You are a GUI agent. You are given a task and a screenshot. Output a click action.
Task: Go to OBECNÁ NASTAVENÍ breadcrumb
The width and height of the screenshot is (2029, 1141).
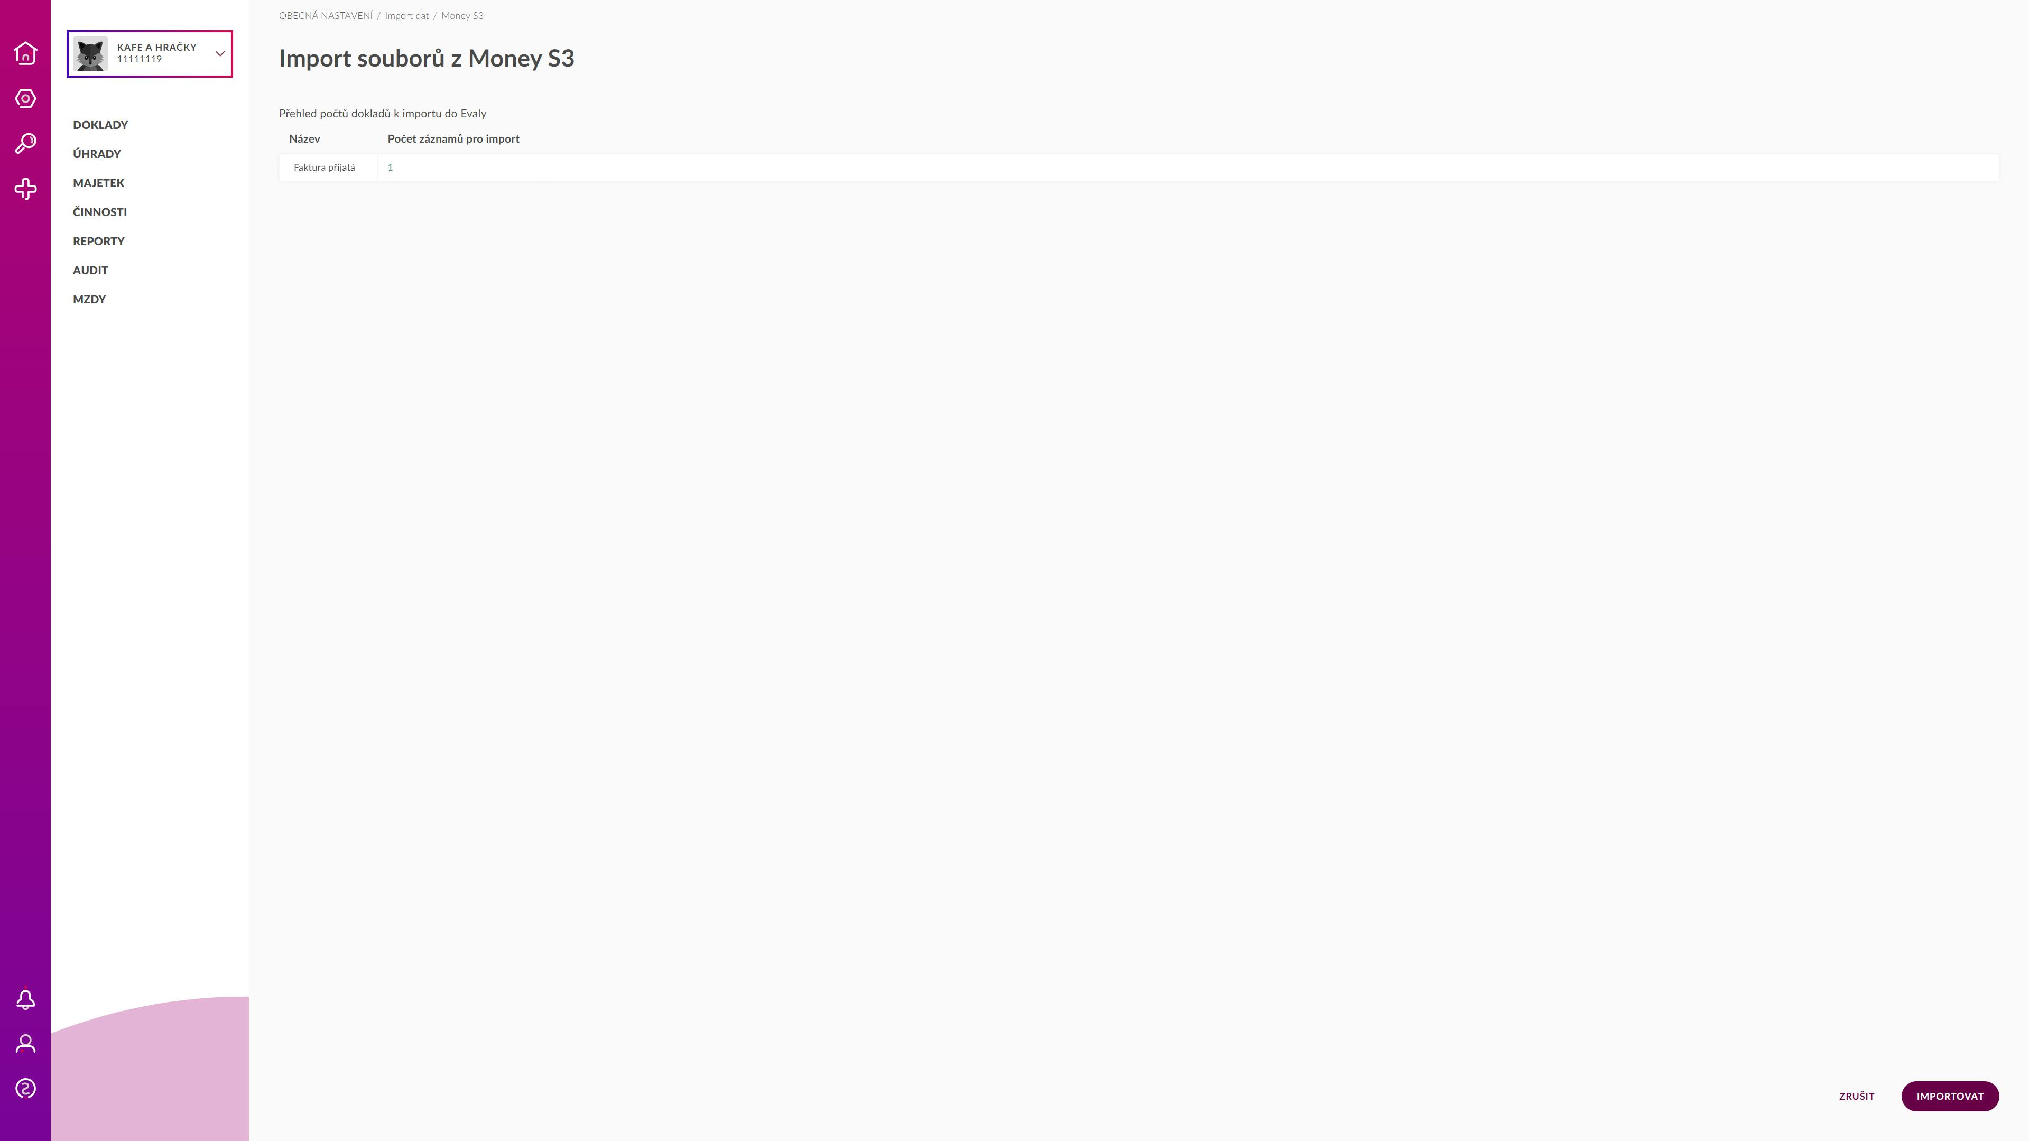(325, 16)
